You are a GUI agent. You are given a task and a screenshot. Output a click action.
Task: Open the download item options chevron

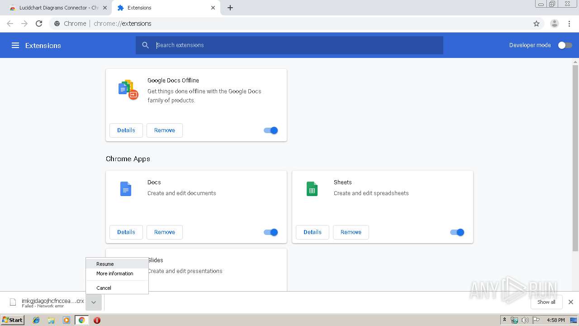click(x=94, y=302)
